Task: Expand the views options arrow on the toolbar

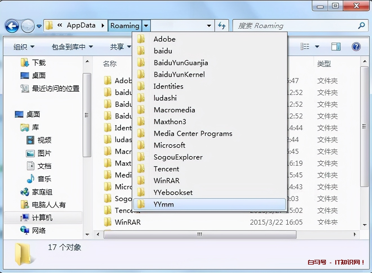Action: point(317,47)
